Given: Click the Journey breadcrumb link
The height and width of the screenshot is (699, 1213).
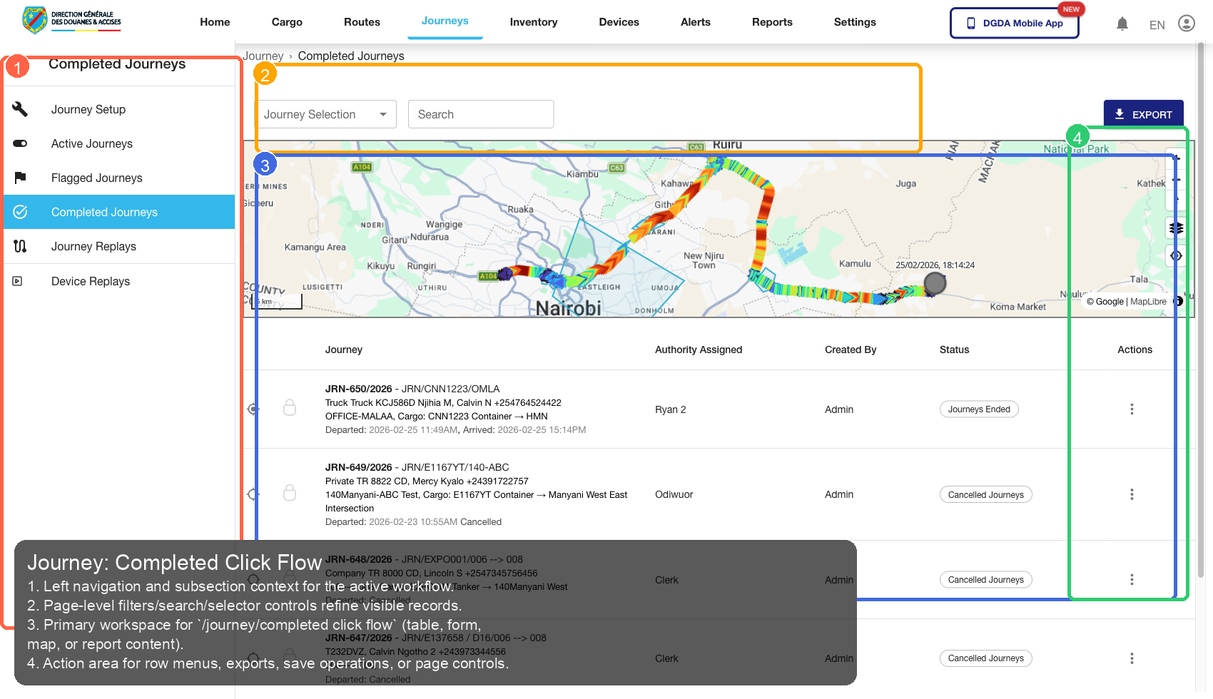Looking at the screenshot, I should click(x=263, y=56).
